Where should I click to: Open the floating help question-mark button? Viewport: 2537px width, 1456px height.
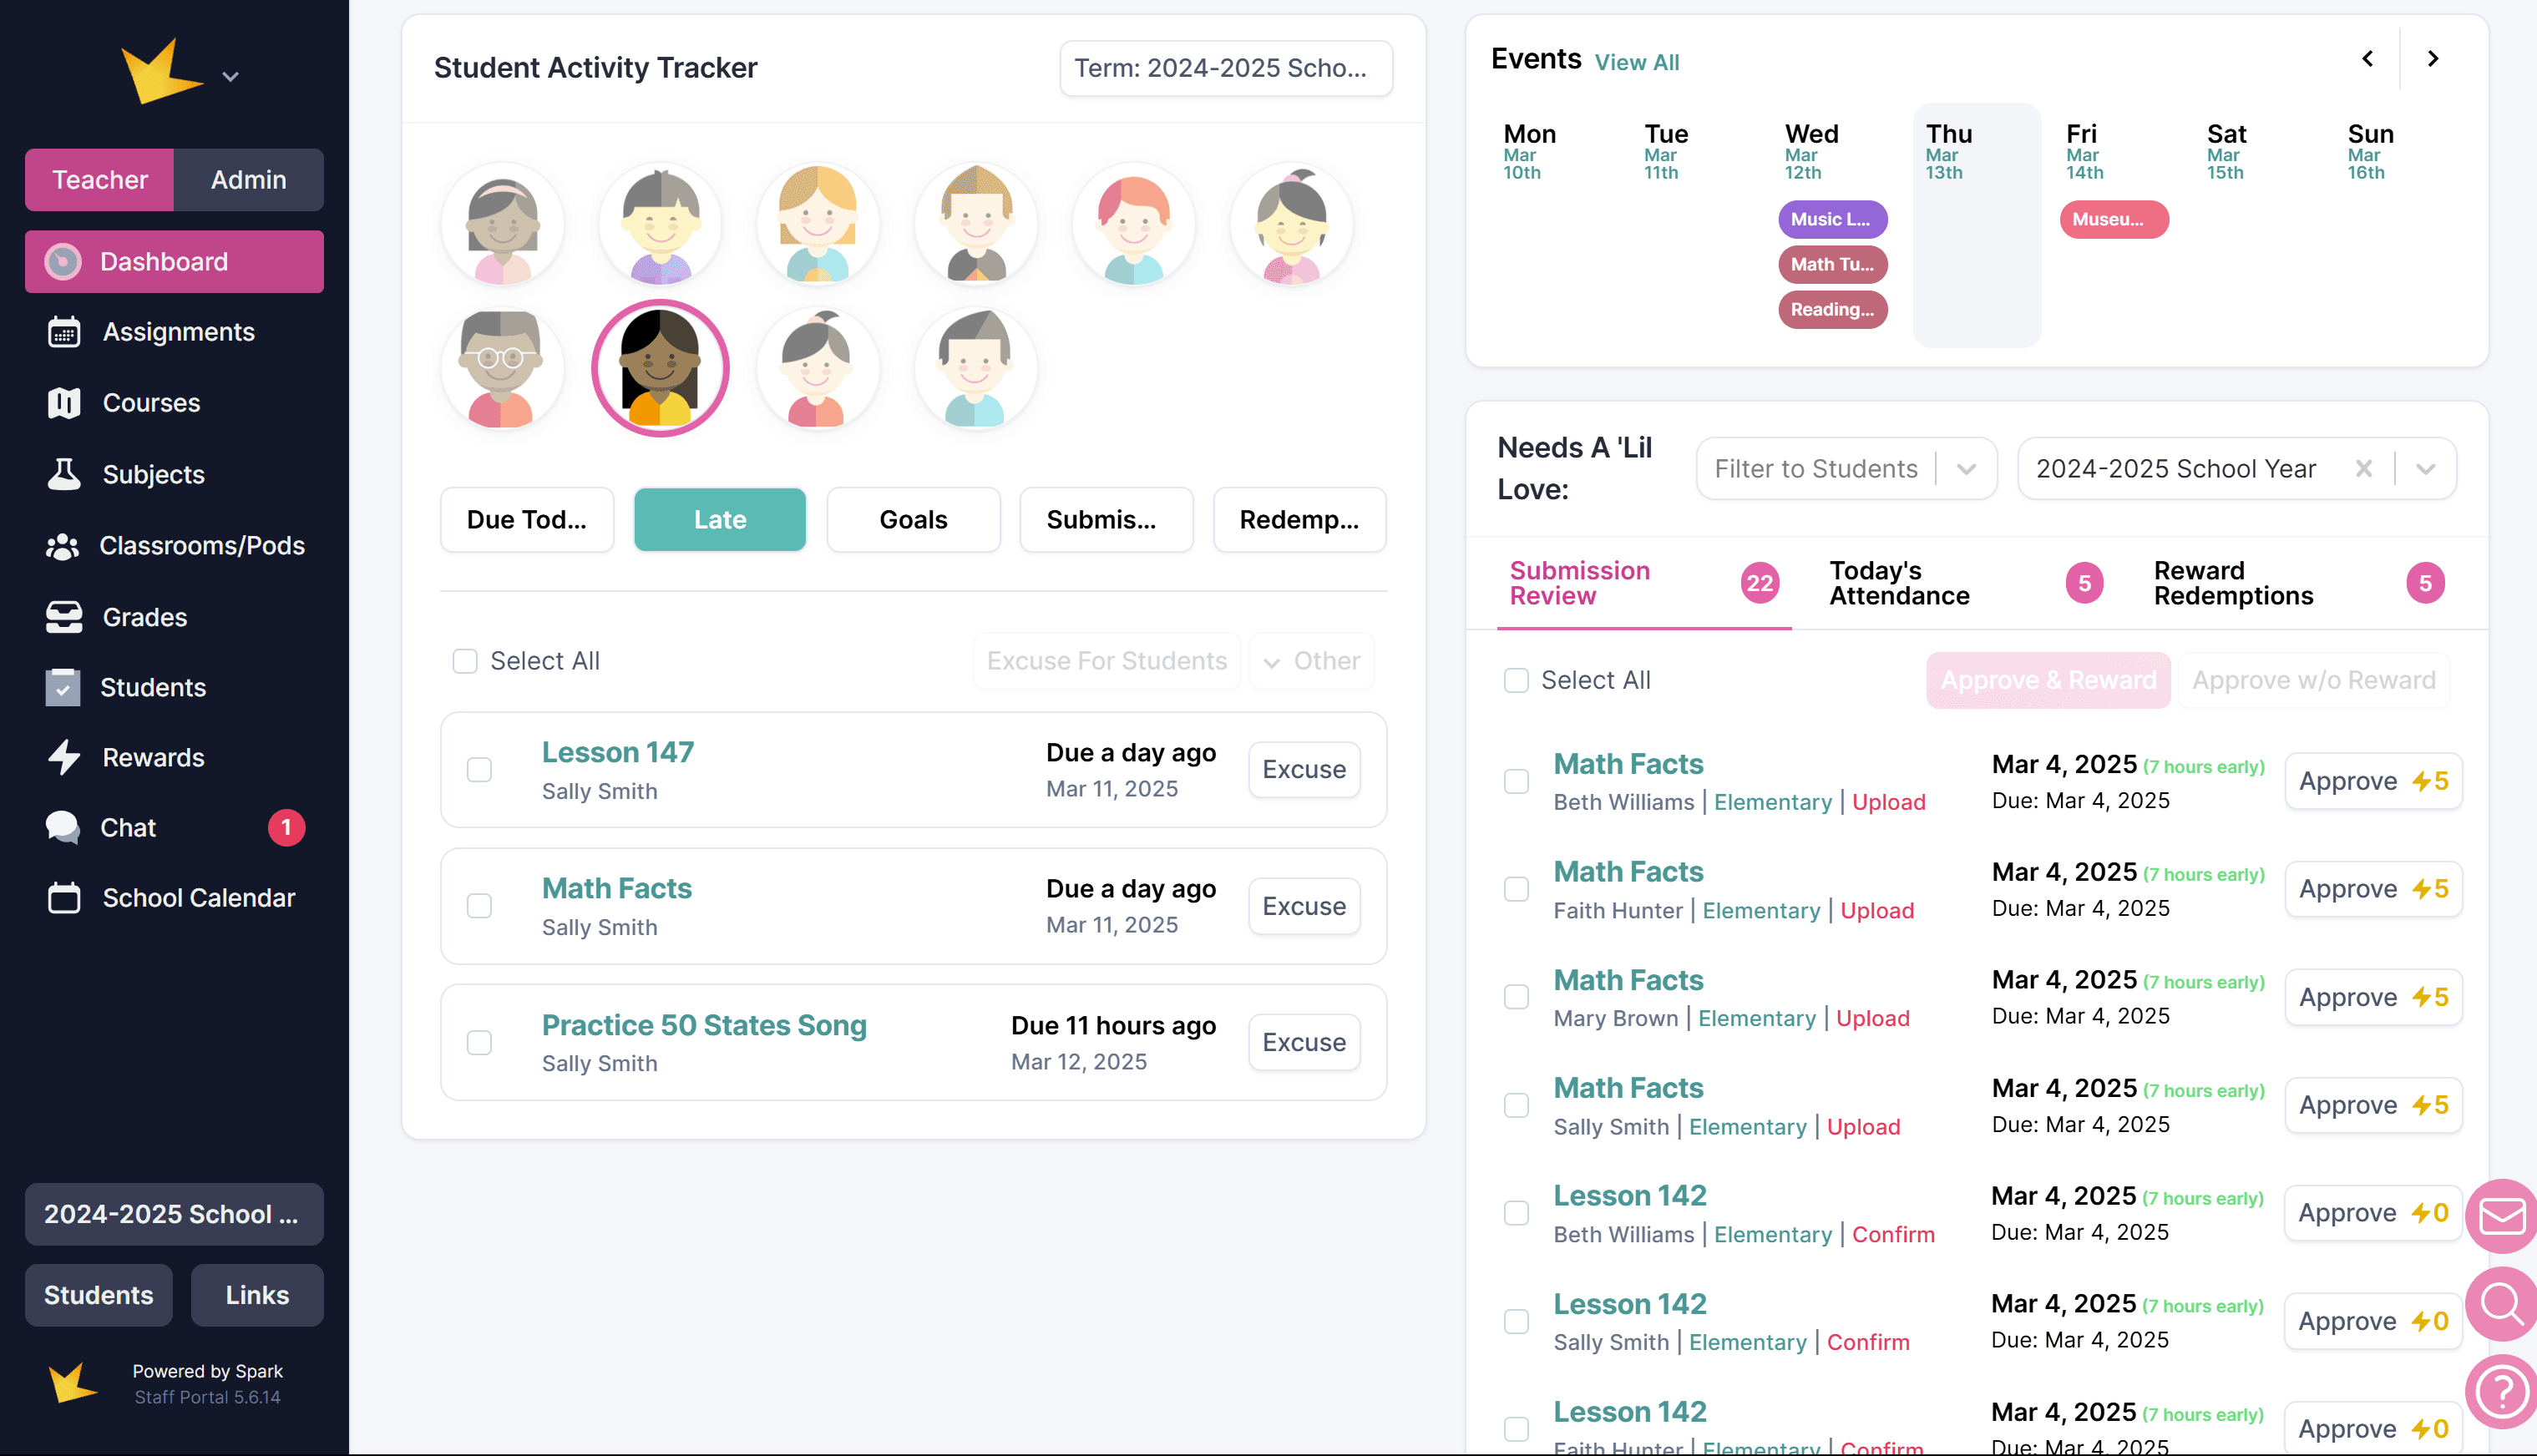click(x=2501, y=1391)
